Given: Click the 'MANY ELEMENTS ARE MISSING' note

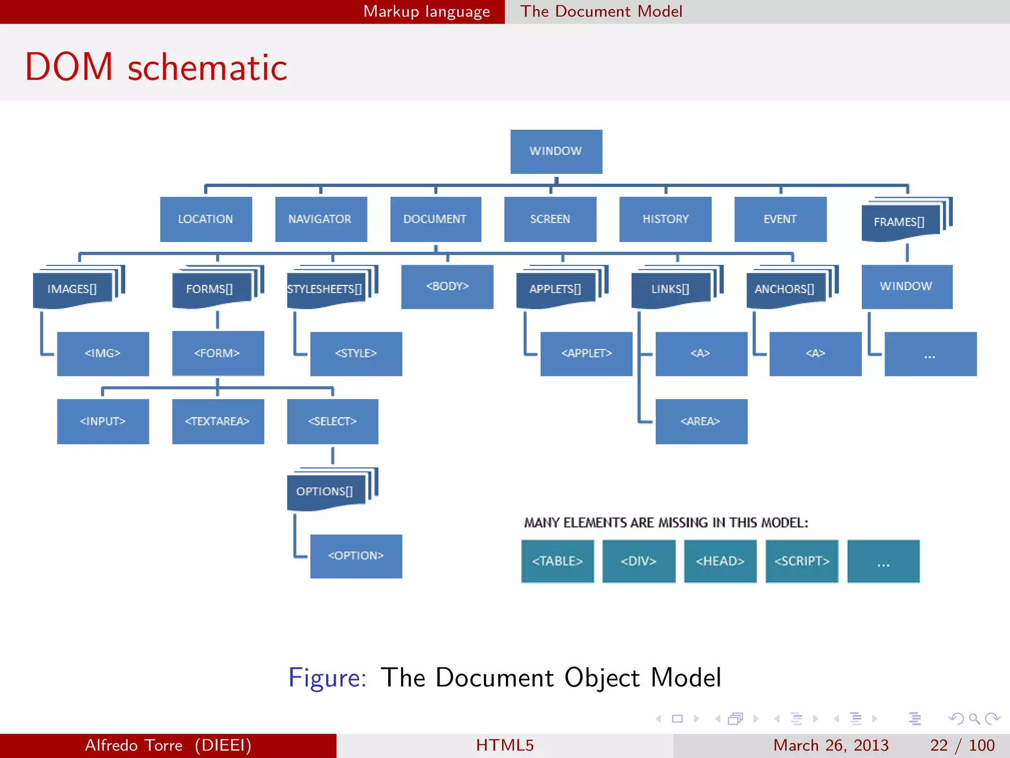Looking at the screenshot, I should pyautogui.click(x=666, y=523).
